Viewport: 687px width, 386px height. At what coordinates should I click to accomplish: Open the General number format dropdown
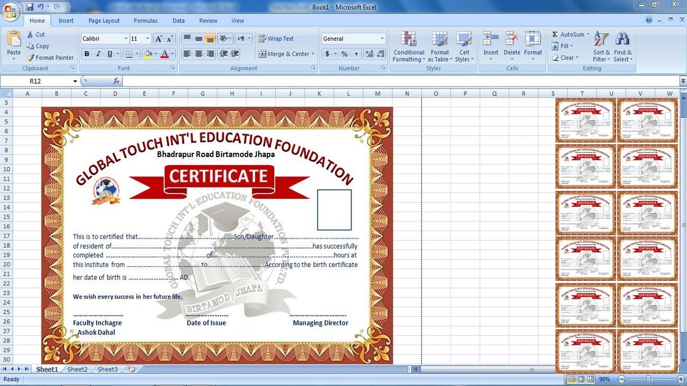(x=382, y=39)
